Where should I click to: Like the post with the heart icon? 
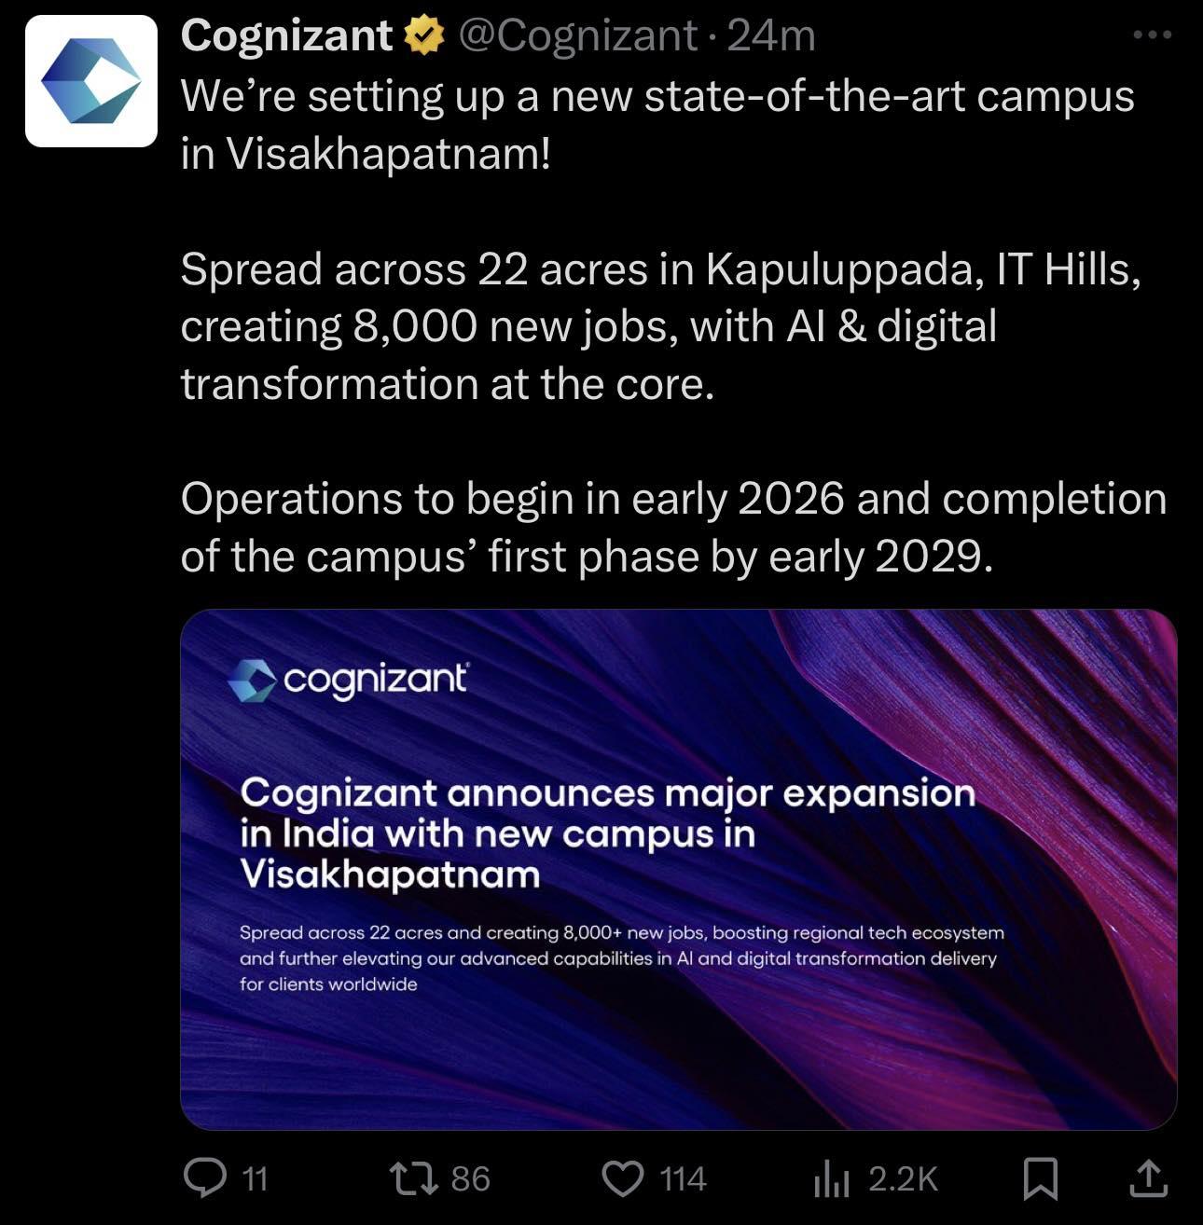click(x=623, y=1178)
